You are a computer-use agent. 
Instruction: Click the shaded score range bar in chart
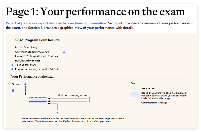pyautogui.click(x=38, y=101)
